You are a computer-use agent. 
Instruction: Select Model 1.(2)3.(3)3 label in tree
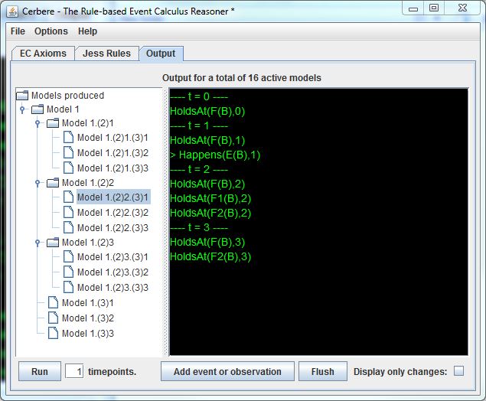pos(113,287)
